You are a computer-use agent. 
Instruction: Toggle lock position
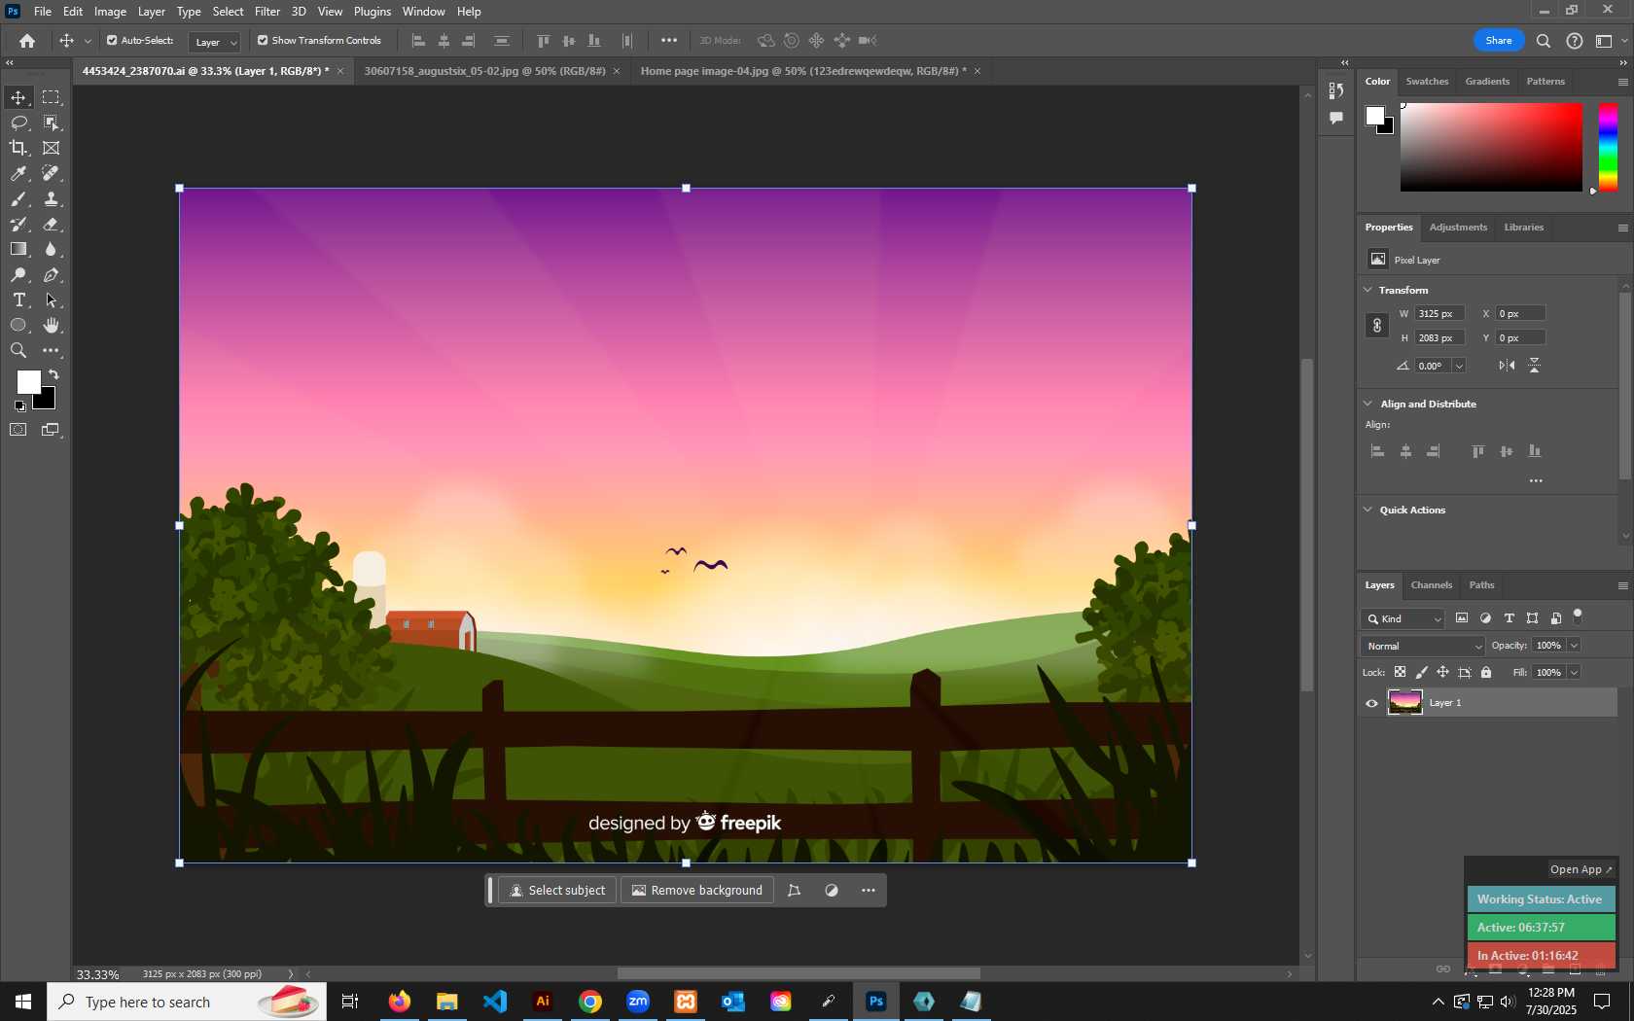[x=1442, y=672]
